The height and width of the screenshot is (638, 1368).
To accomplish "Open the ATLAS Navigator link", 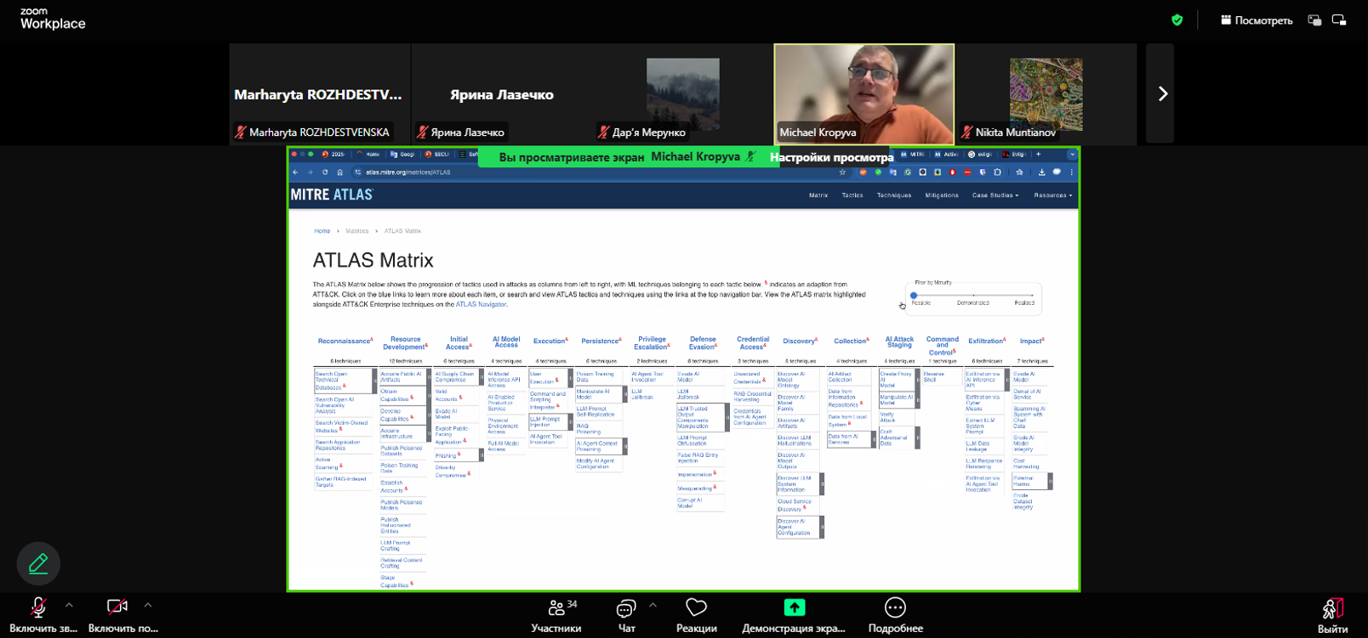I will (x=481, y=304).
